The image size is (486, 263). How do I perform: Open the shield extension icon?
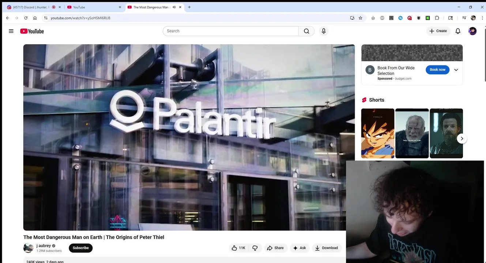click(x=418, y=18)
